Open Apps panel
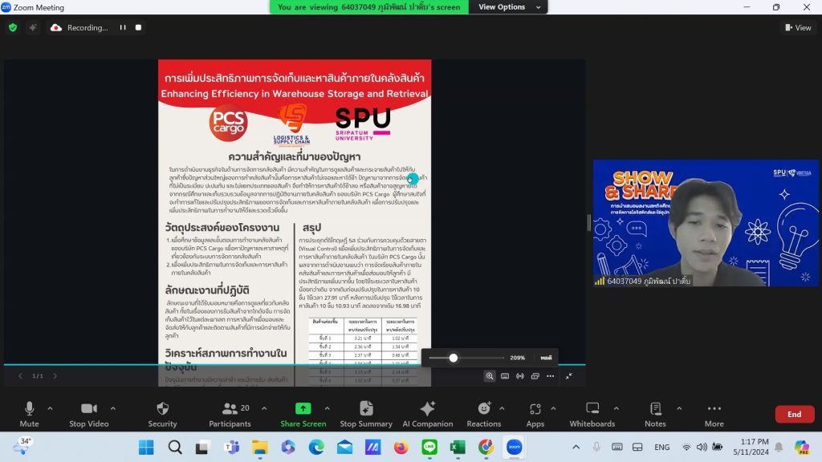822x462 pixels. pyautogui.click(x=535, y=414)
